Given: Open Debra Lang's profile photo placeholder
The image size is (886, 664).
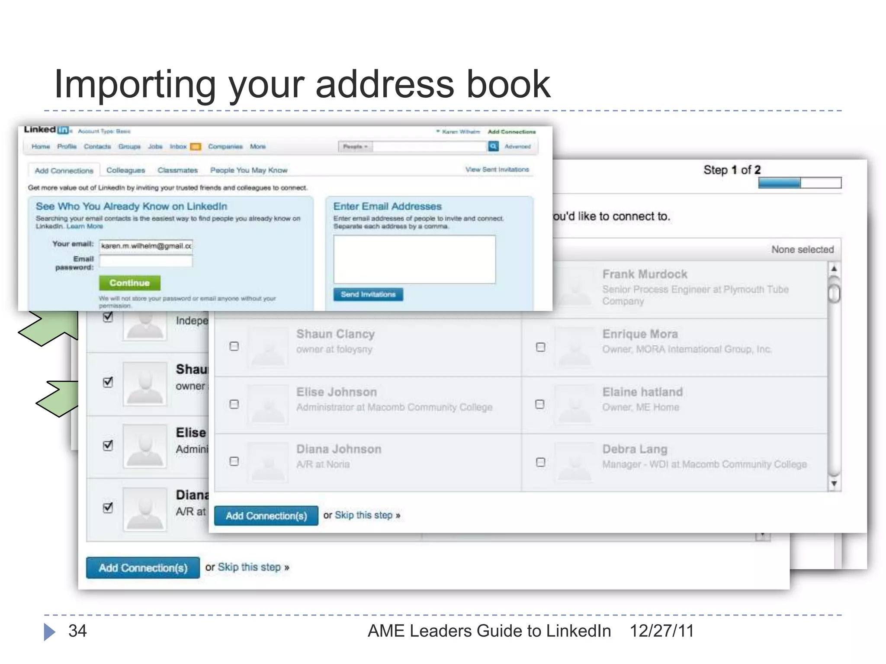Looking at the screenshot, I should tap(575, 462).
